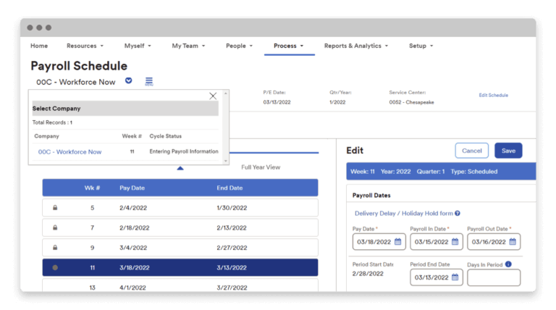Expand the Myself menu
The image size is (556, 310).
138,46
